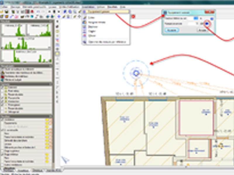Click the blue help icon beside the height field
Viewport: 234px width, 175px height.
point(212,18)
